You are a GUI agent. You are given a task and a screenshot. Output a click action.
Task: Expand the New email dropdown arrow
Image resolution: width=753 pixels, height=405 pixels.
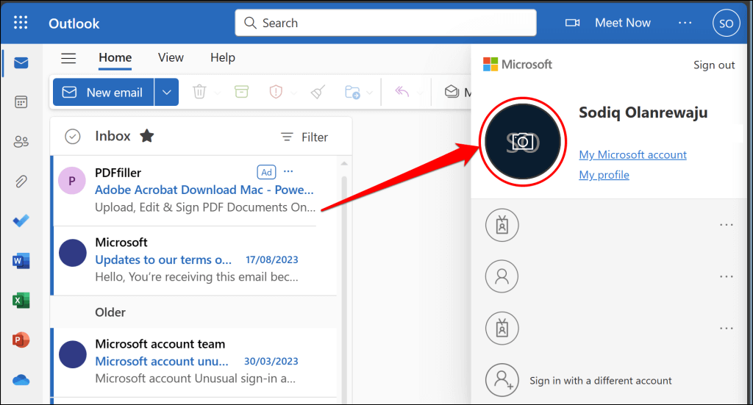(x=167, y=92)
